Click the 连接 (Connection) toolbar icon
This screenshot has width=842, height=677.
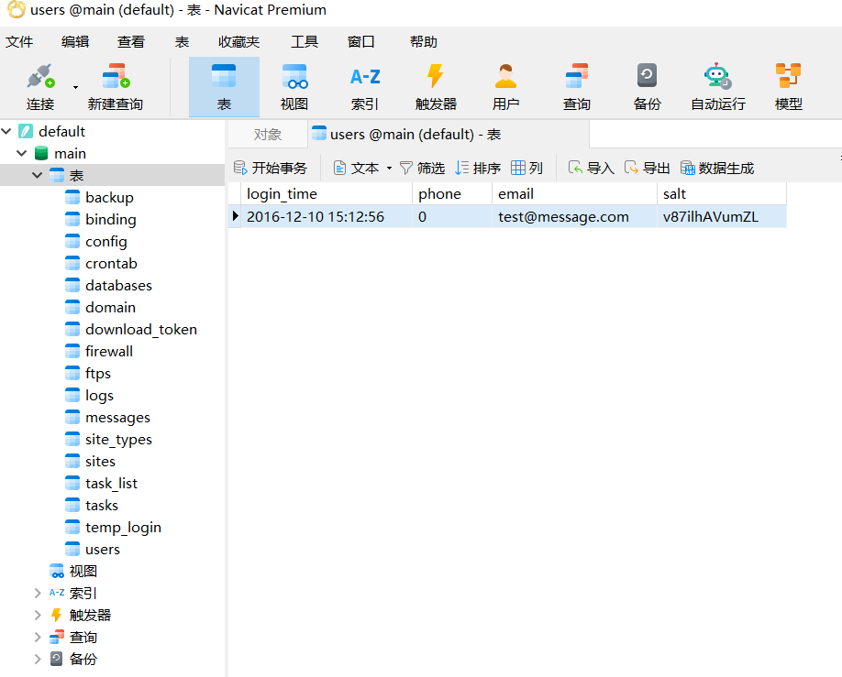39,77
